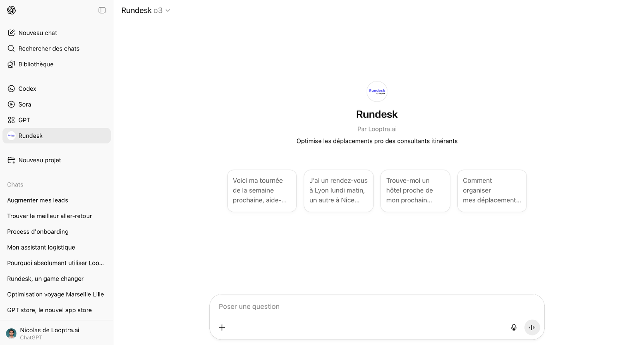Open the Rundesk o3 model dropdown
Image resolution: width=639 pixels, height=345 pixels.
click(146, 10)
